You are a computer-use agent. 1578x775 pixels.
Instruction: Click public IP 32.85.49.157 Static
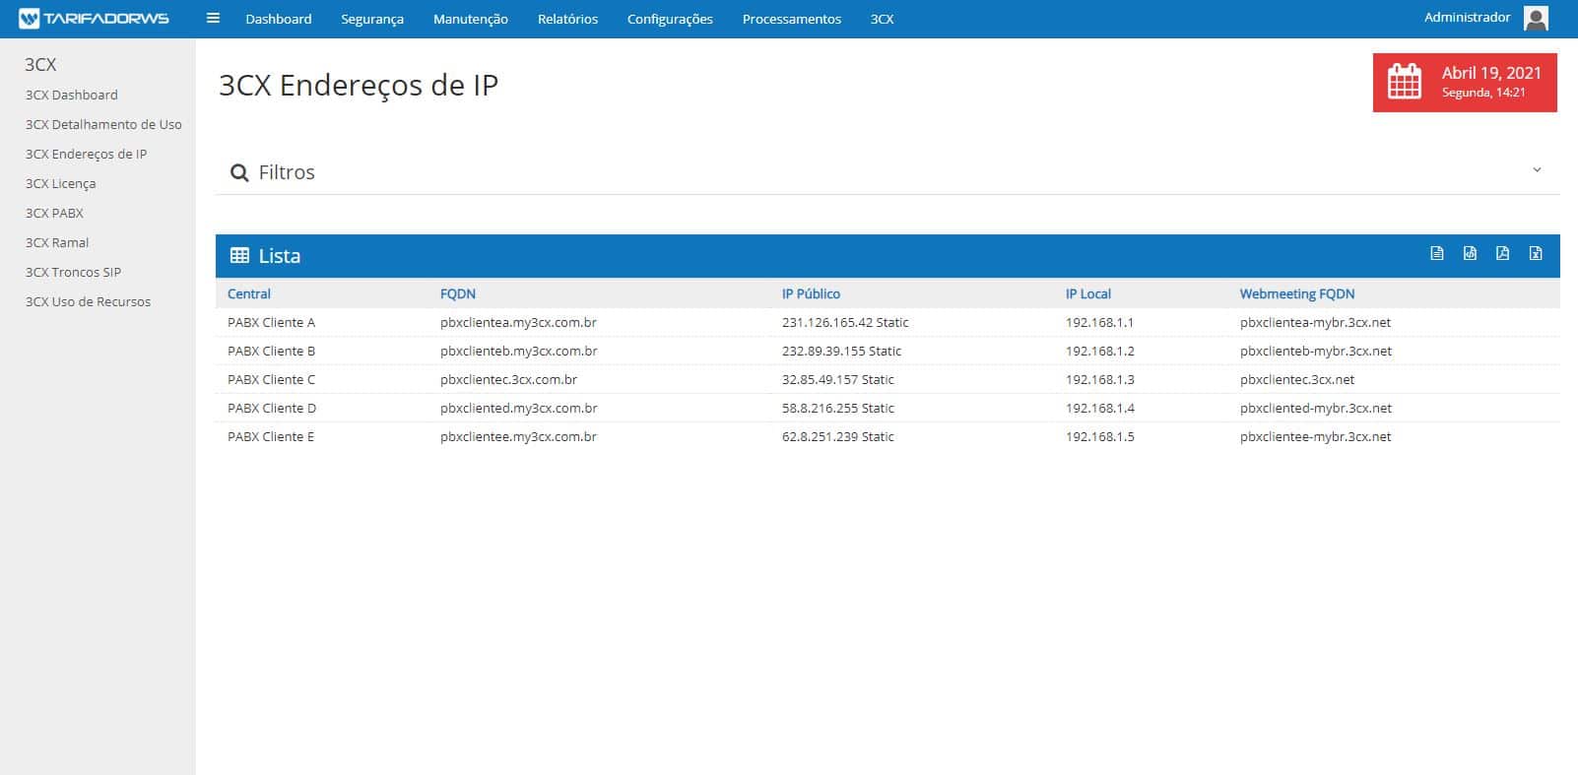click(838, 379)
